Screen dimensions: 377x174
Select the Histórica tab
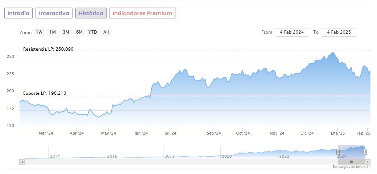click(x=91, y=13)
